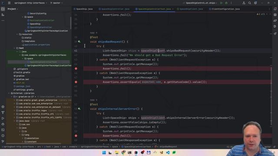The height and width of the screenshot is (156, 278).
Task: Open Windows Start menu
Action: point(104,153)
